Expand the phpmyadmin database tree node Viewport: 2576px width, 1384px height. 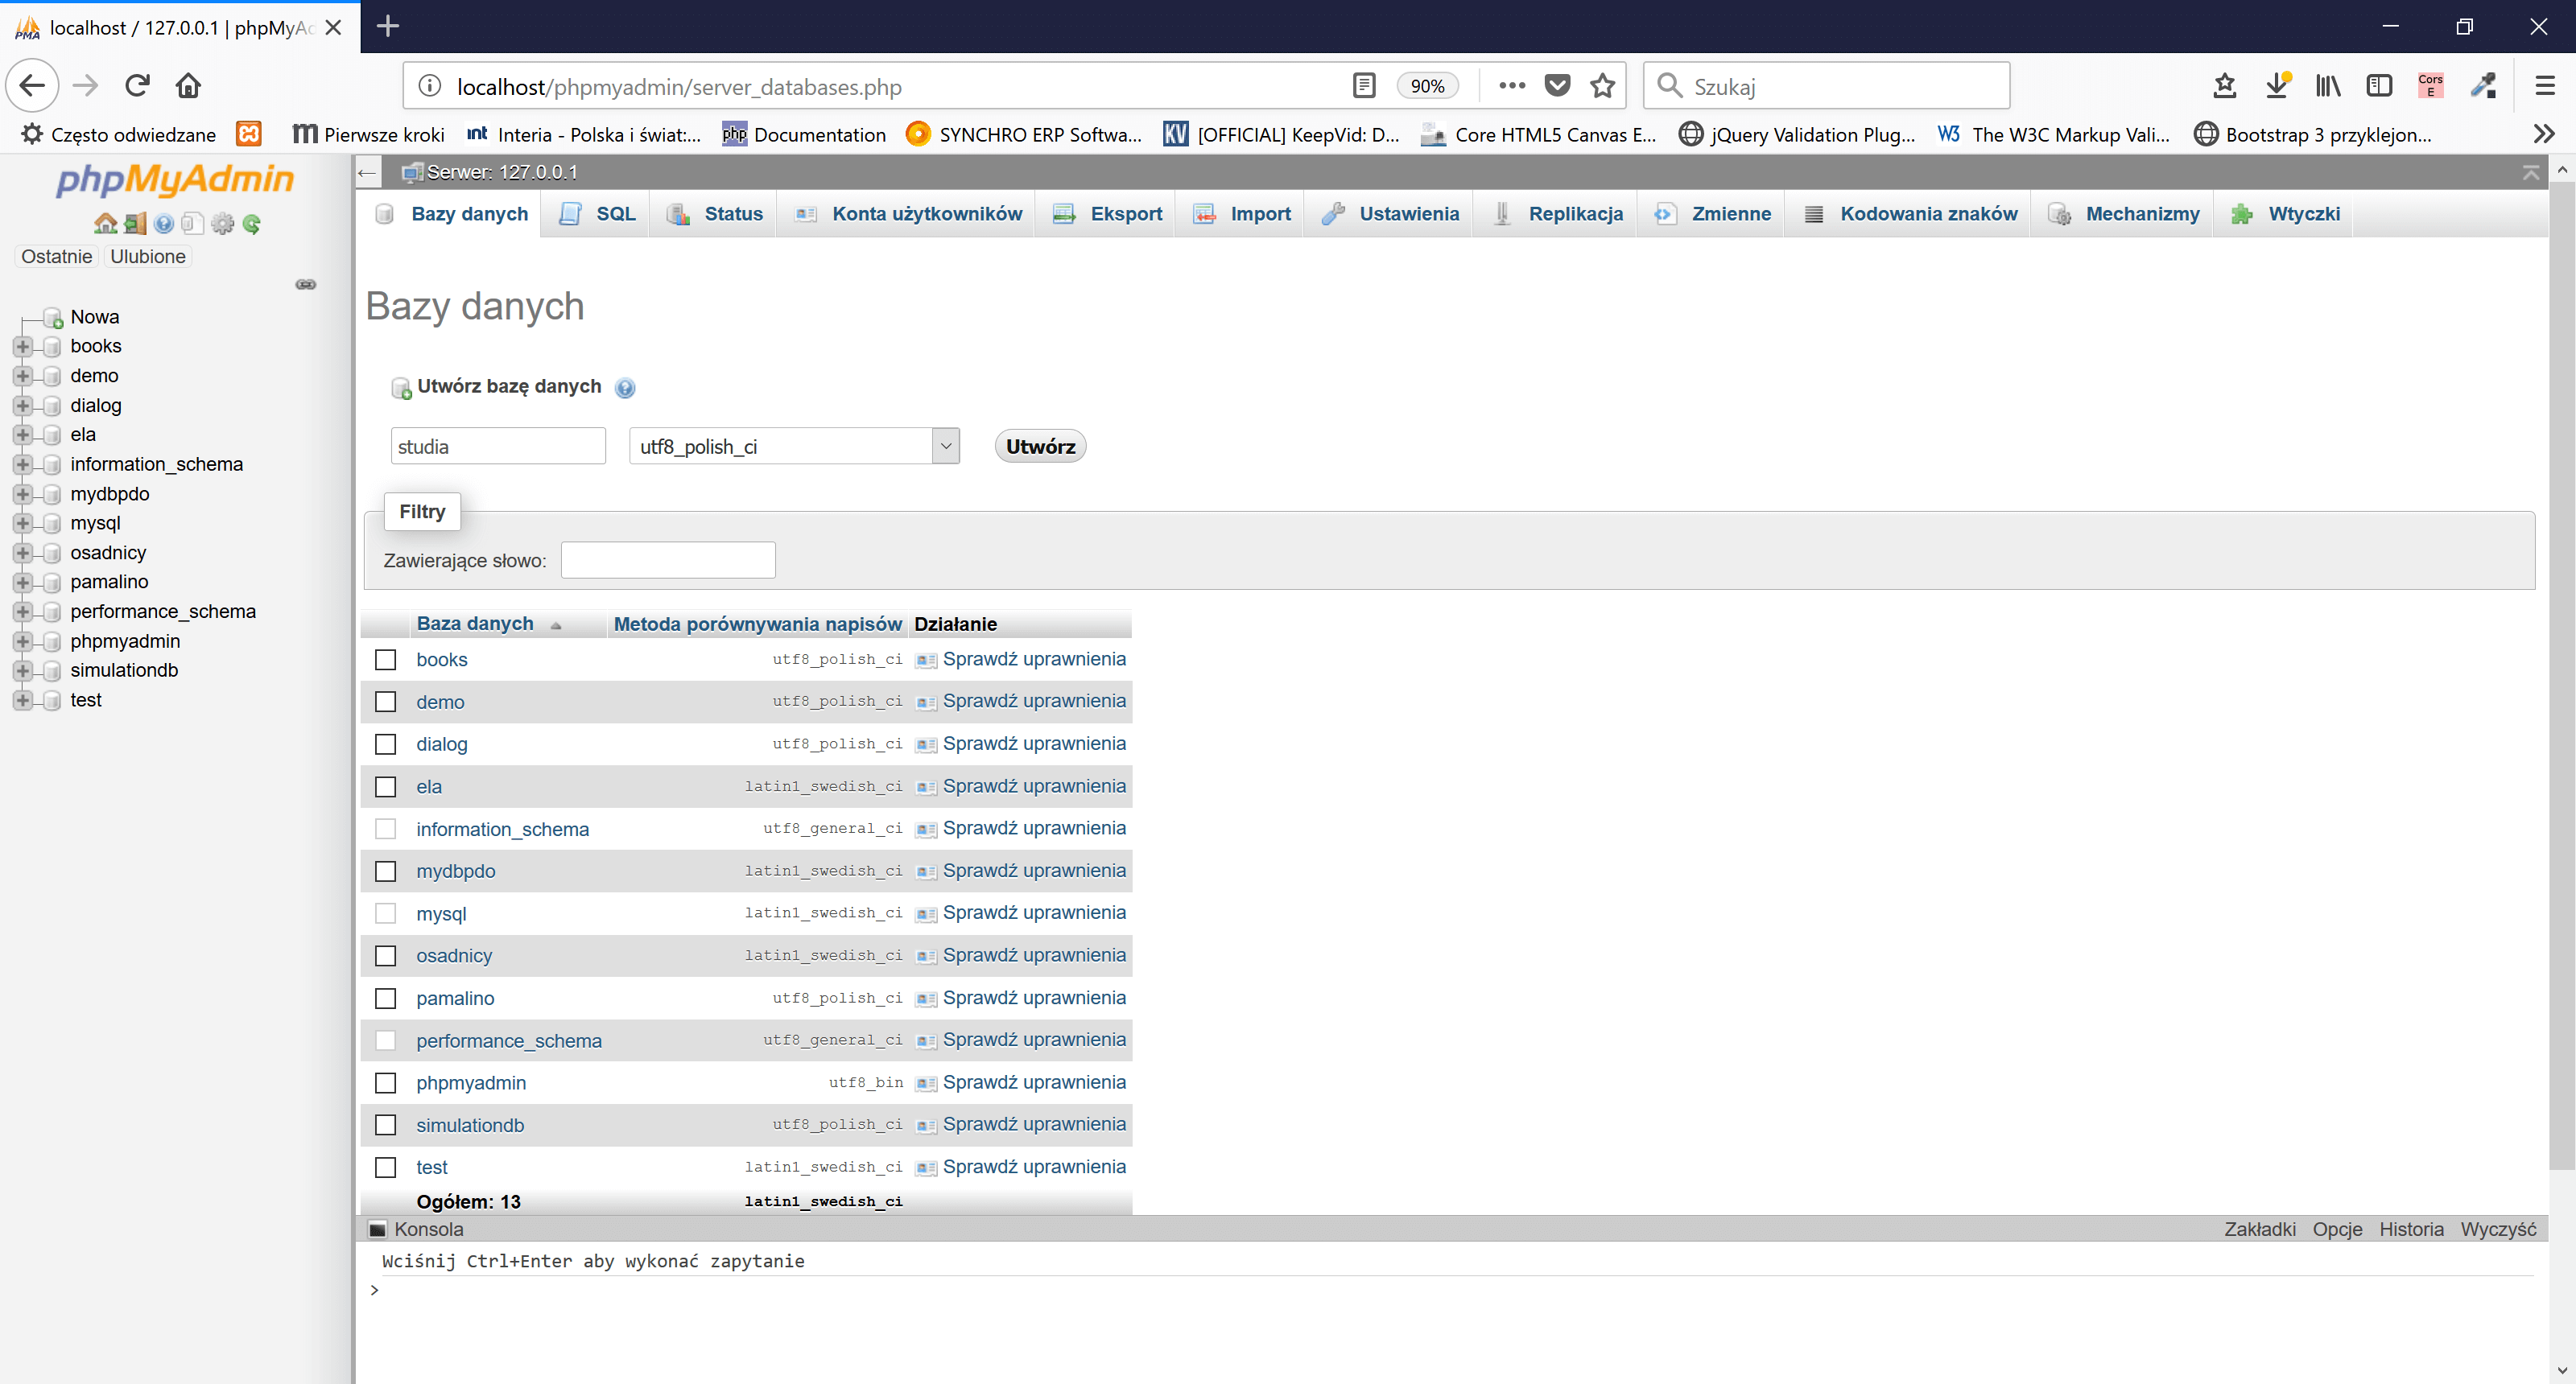[x=22, y=641]
